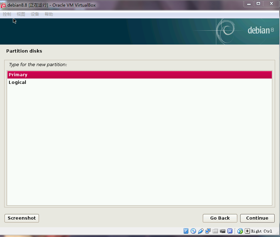This screenshot has height=237, width=280.
Task: Open the 设备 menu
Action: (x=35, y=14)
